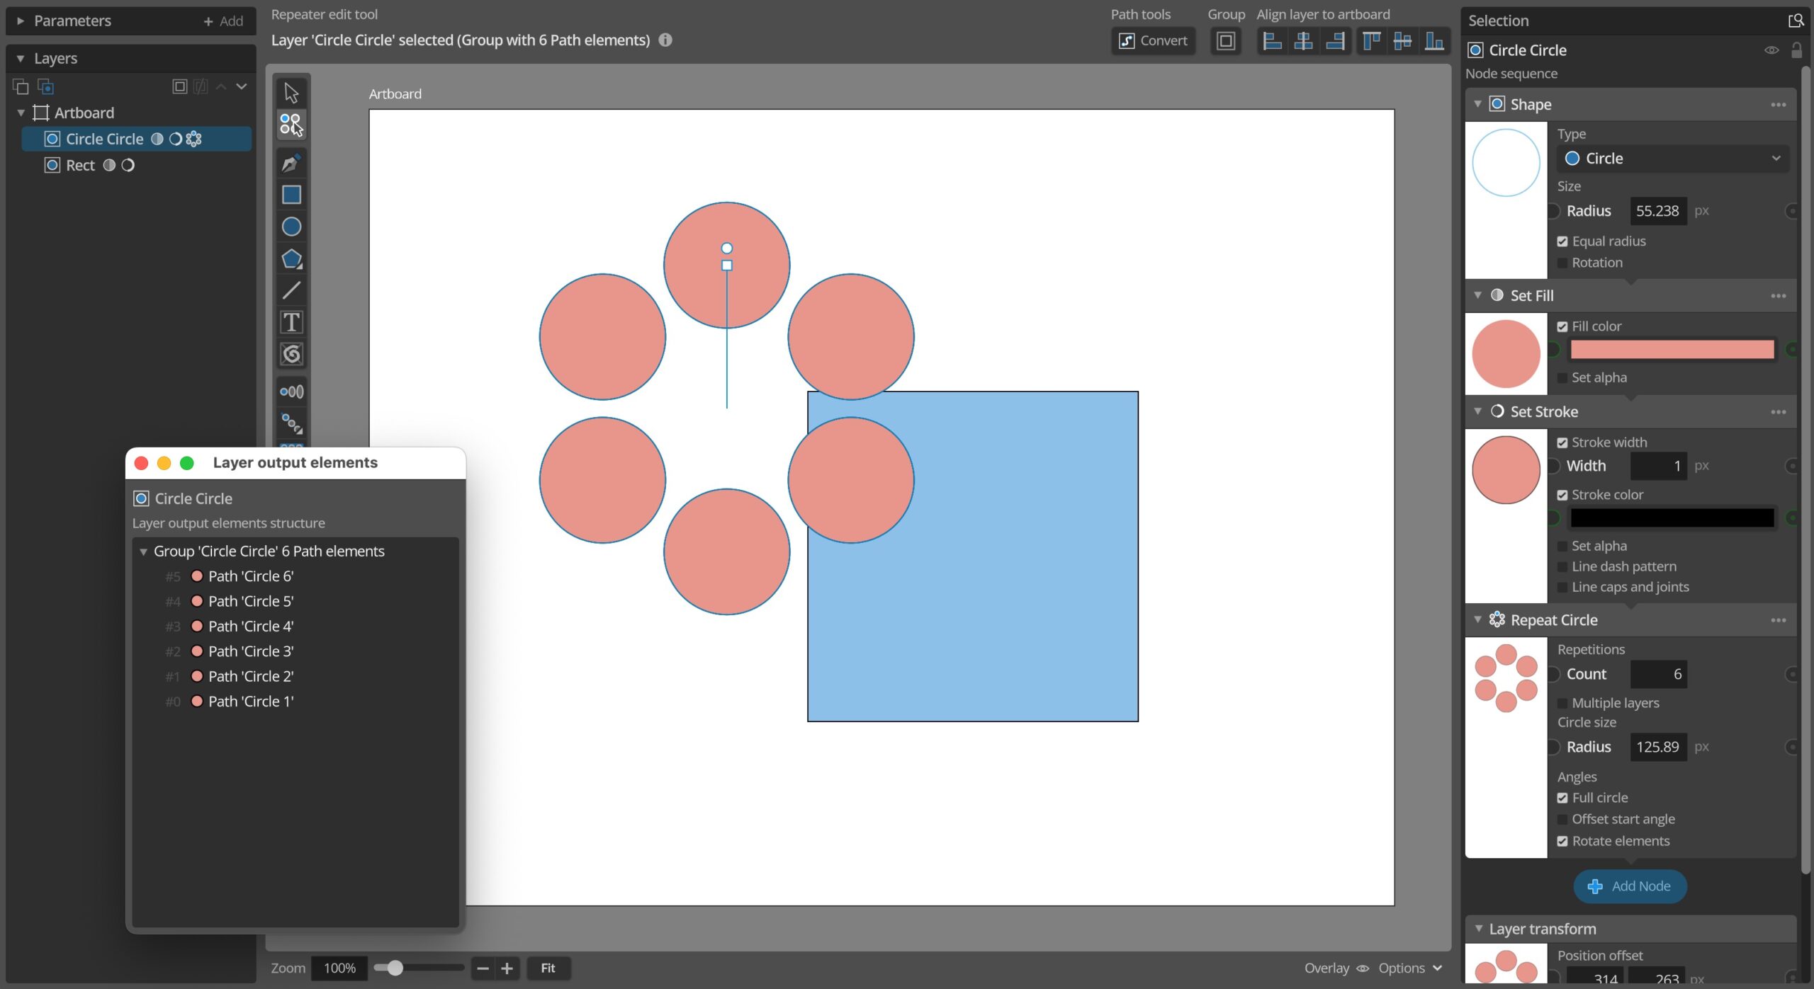The width and height of the screenshot is (1814, 989).
Task: Collapse the Set Stroke section
Action: point(1477,411)
